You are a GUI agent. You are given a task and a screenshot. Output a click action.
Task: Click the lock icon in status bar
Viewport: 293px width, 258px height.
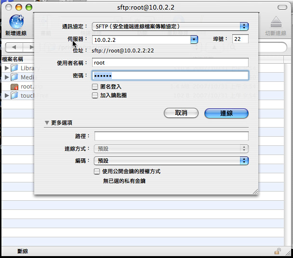pyautogui.click(x=278, y=251)
